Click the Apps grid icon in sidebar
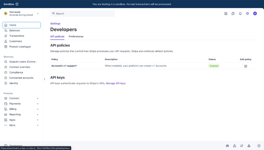This screenshot has height=150, width=264. pyautogui.click(x=6, y=120)
